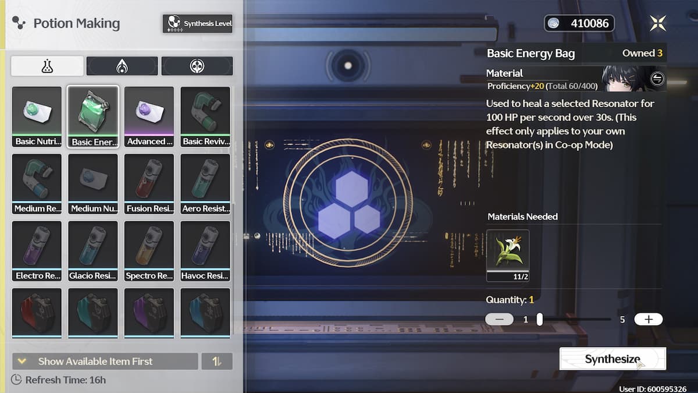This screenshot has height=393, width=698.
Task: Select the Advanced potion item icon
Action: (x=149, y=116)
